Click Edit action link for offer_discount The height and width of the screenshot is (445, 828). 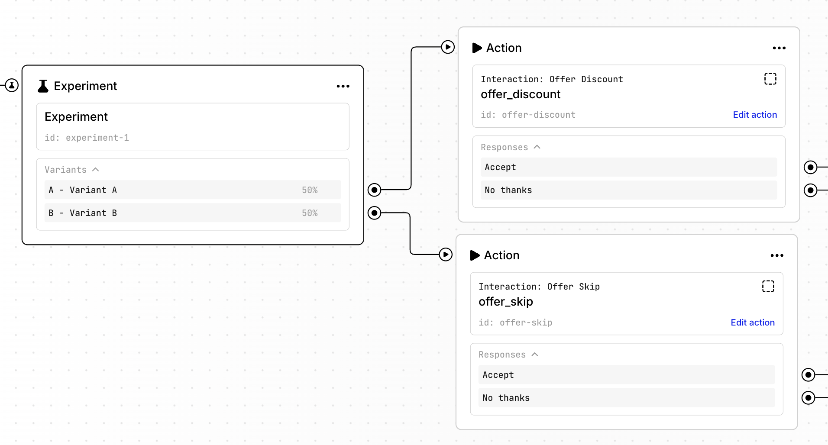coord(754,115)
